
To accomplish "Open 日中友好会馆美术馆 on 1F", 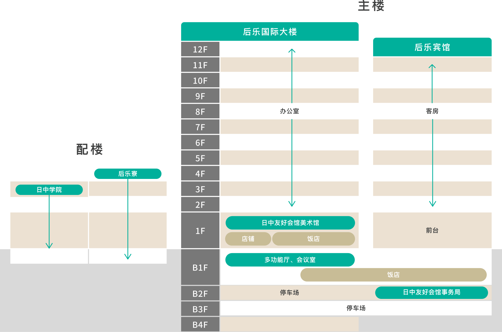I will tap(290, 223).
